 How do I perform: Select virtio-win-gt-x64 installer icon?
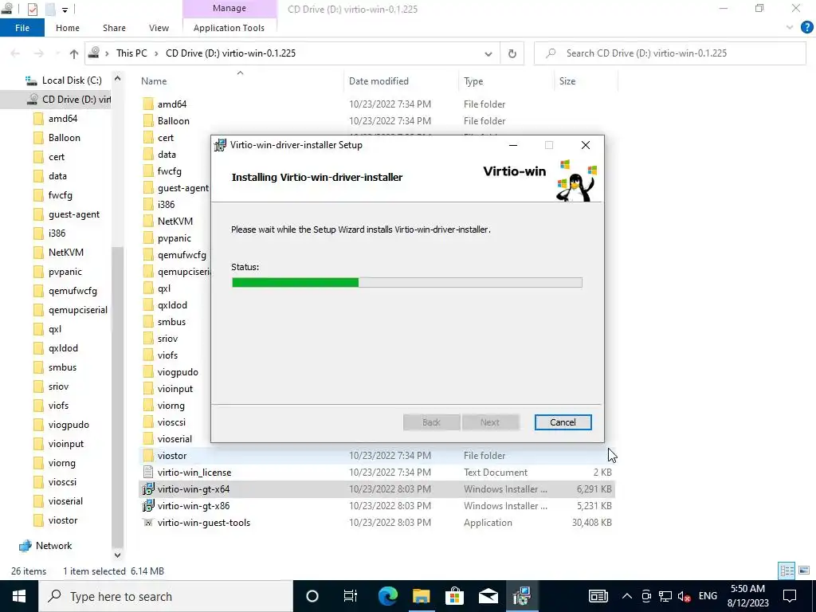148,488
